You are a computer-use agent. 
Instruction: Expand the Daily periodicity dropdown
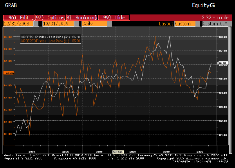(94, 24)
